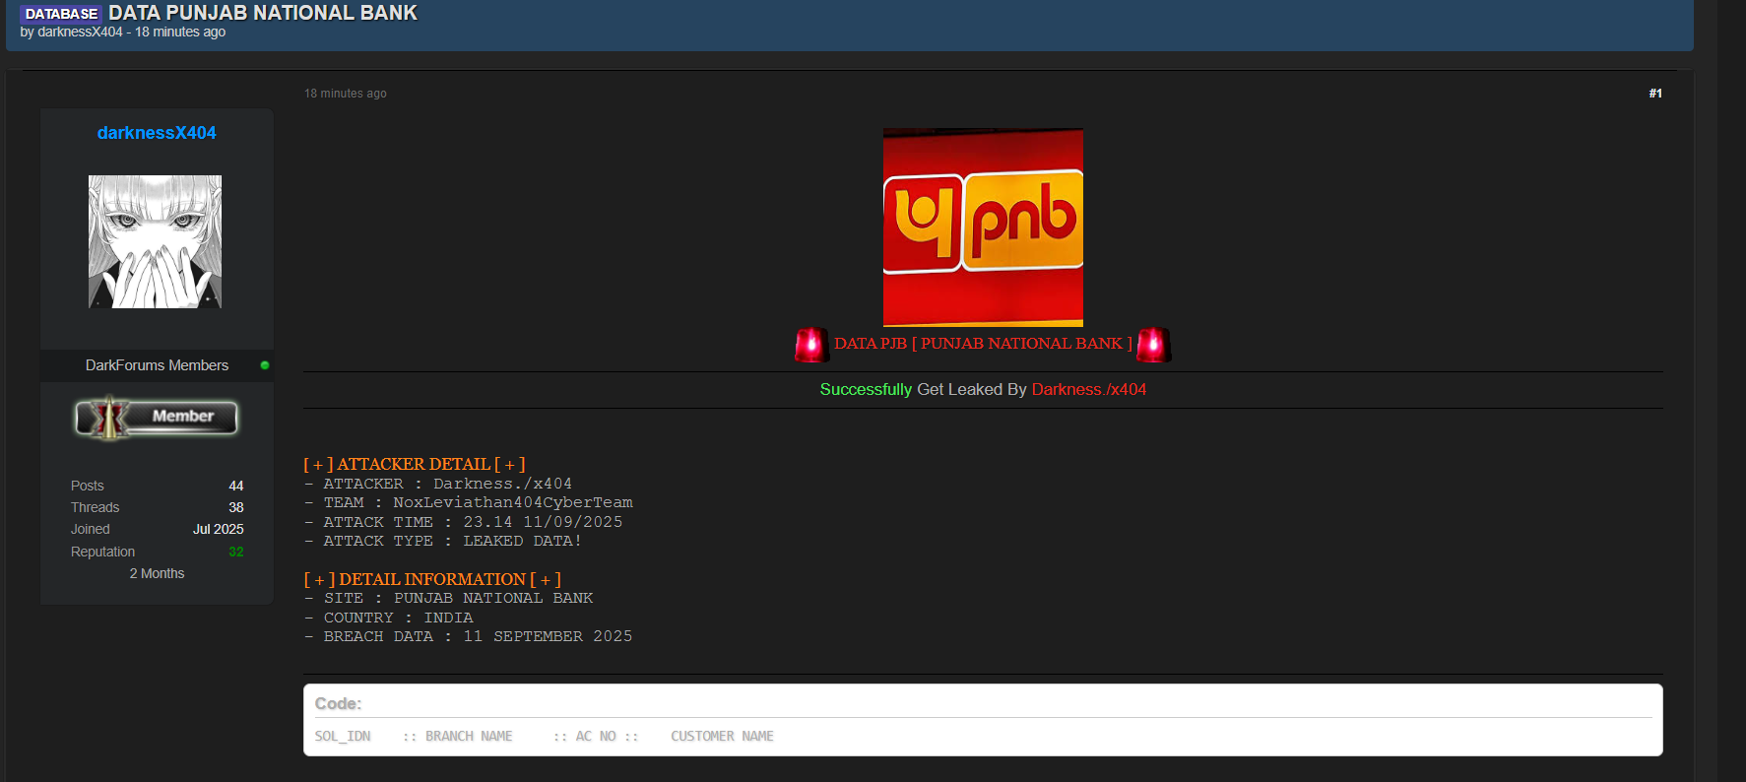Click the green online status dot
Screen dimensions: 1746x782
[264, 365]
